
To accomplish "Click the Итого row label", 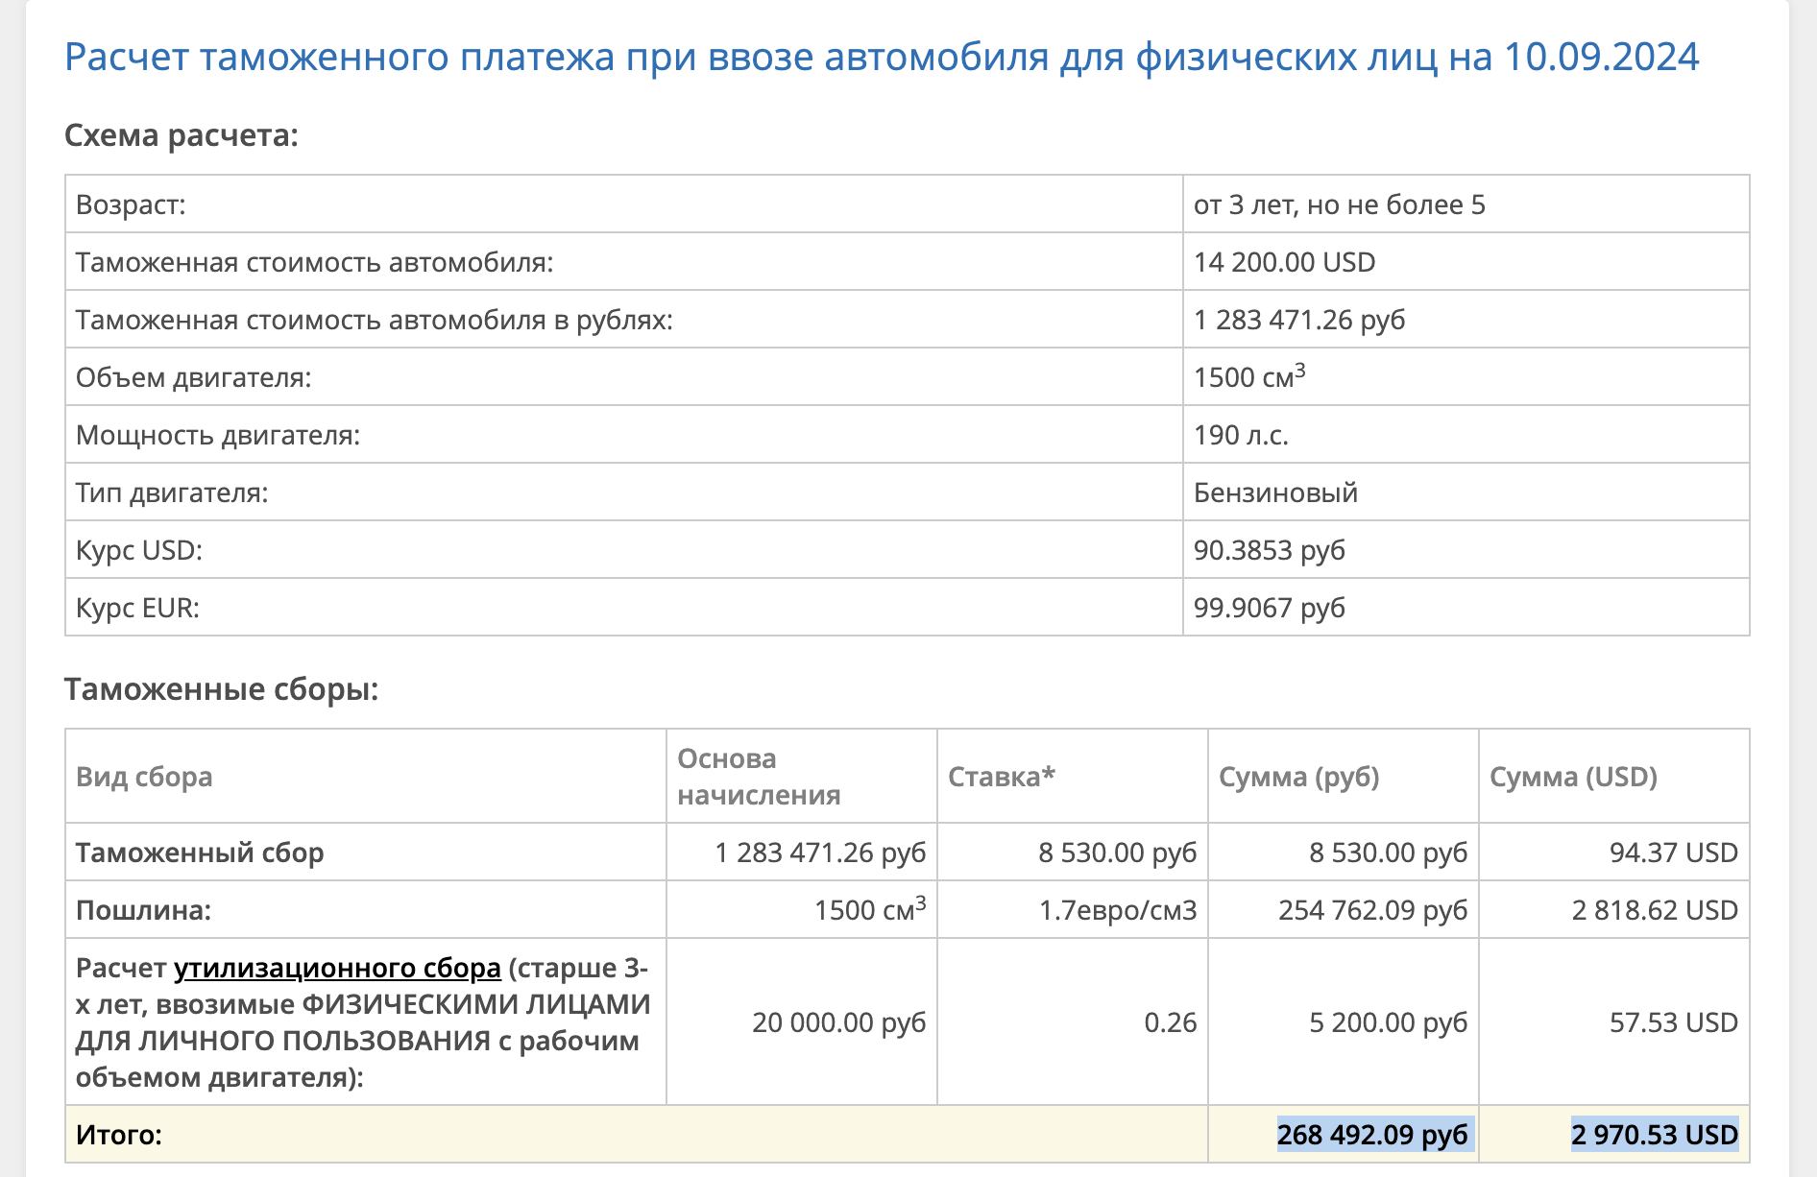I will (x=119, y=1135).
